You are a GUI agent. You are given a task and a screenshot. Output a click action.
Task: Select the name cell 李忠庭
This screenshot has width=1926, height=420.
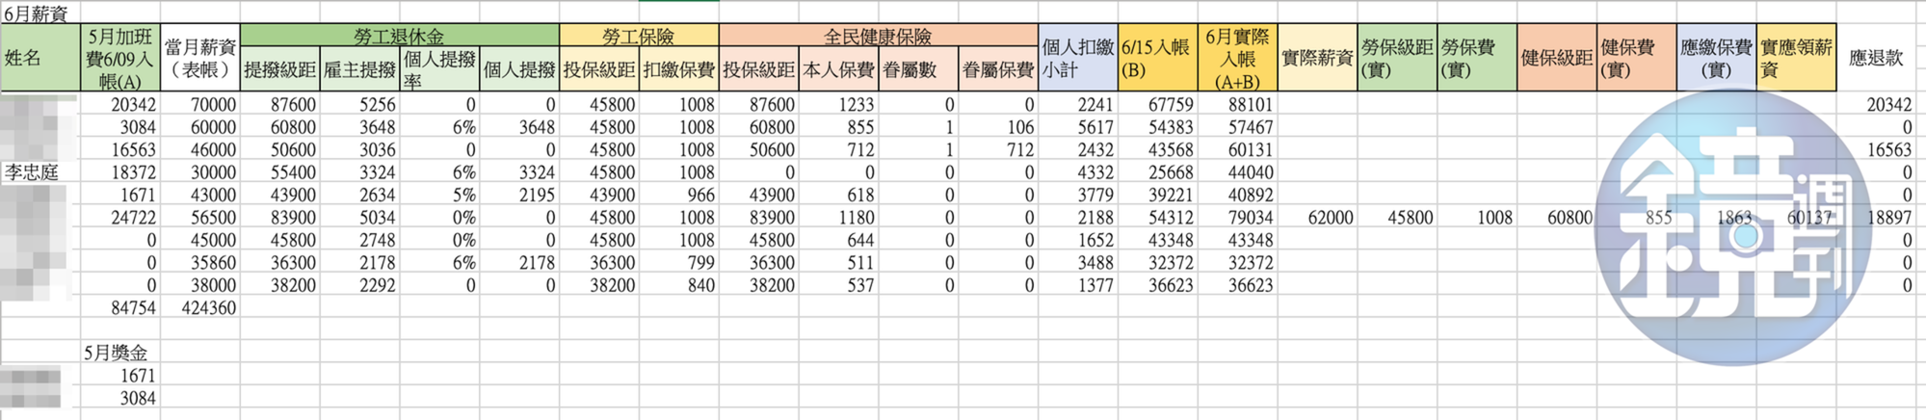pyautogui.click(x=40, y=172)
